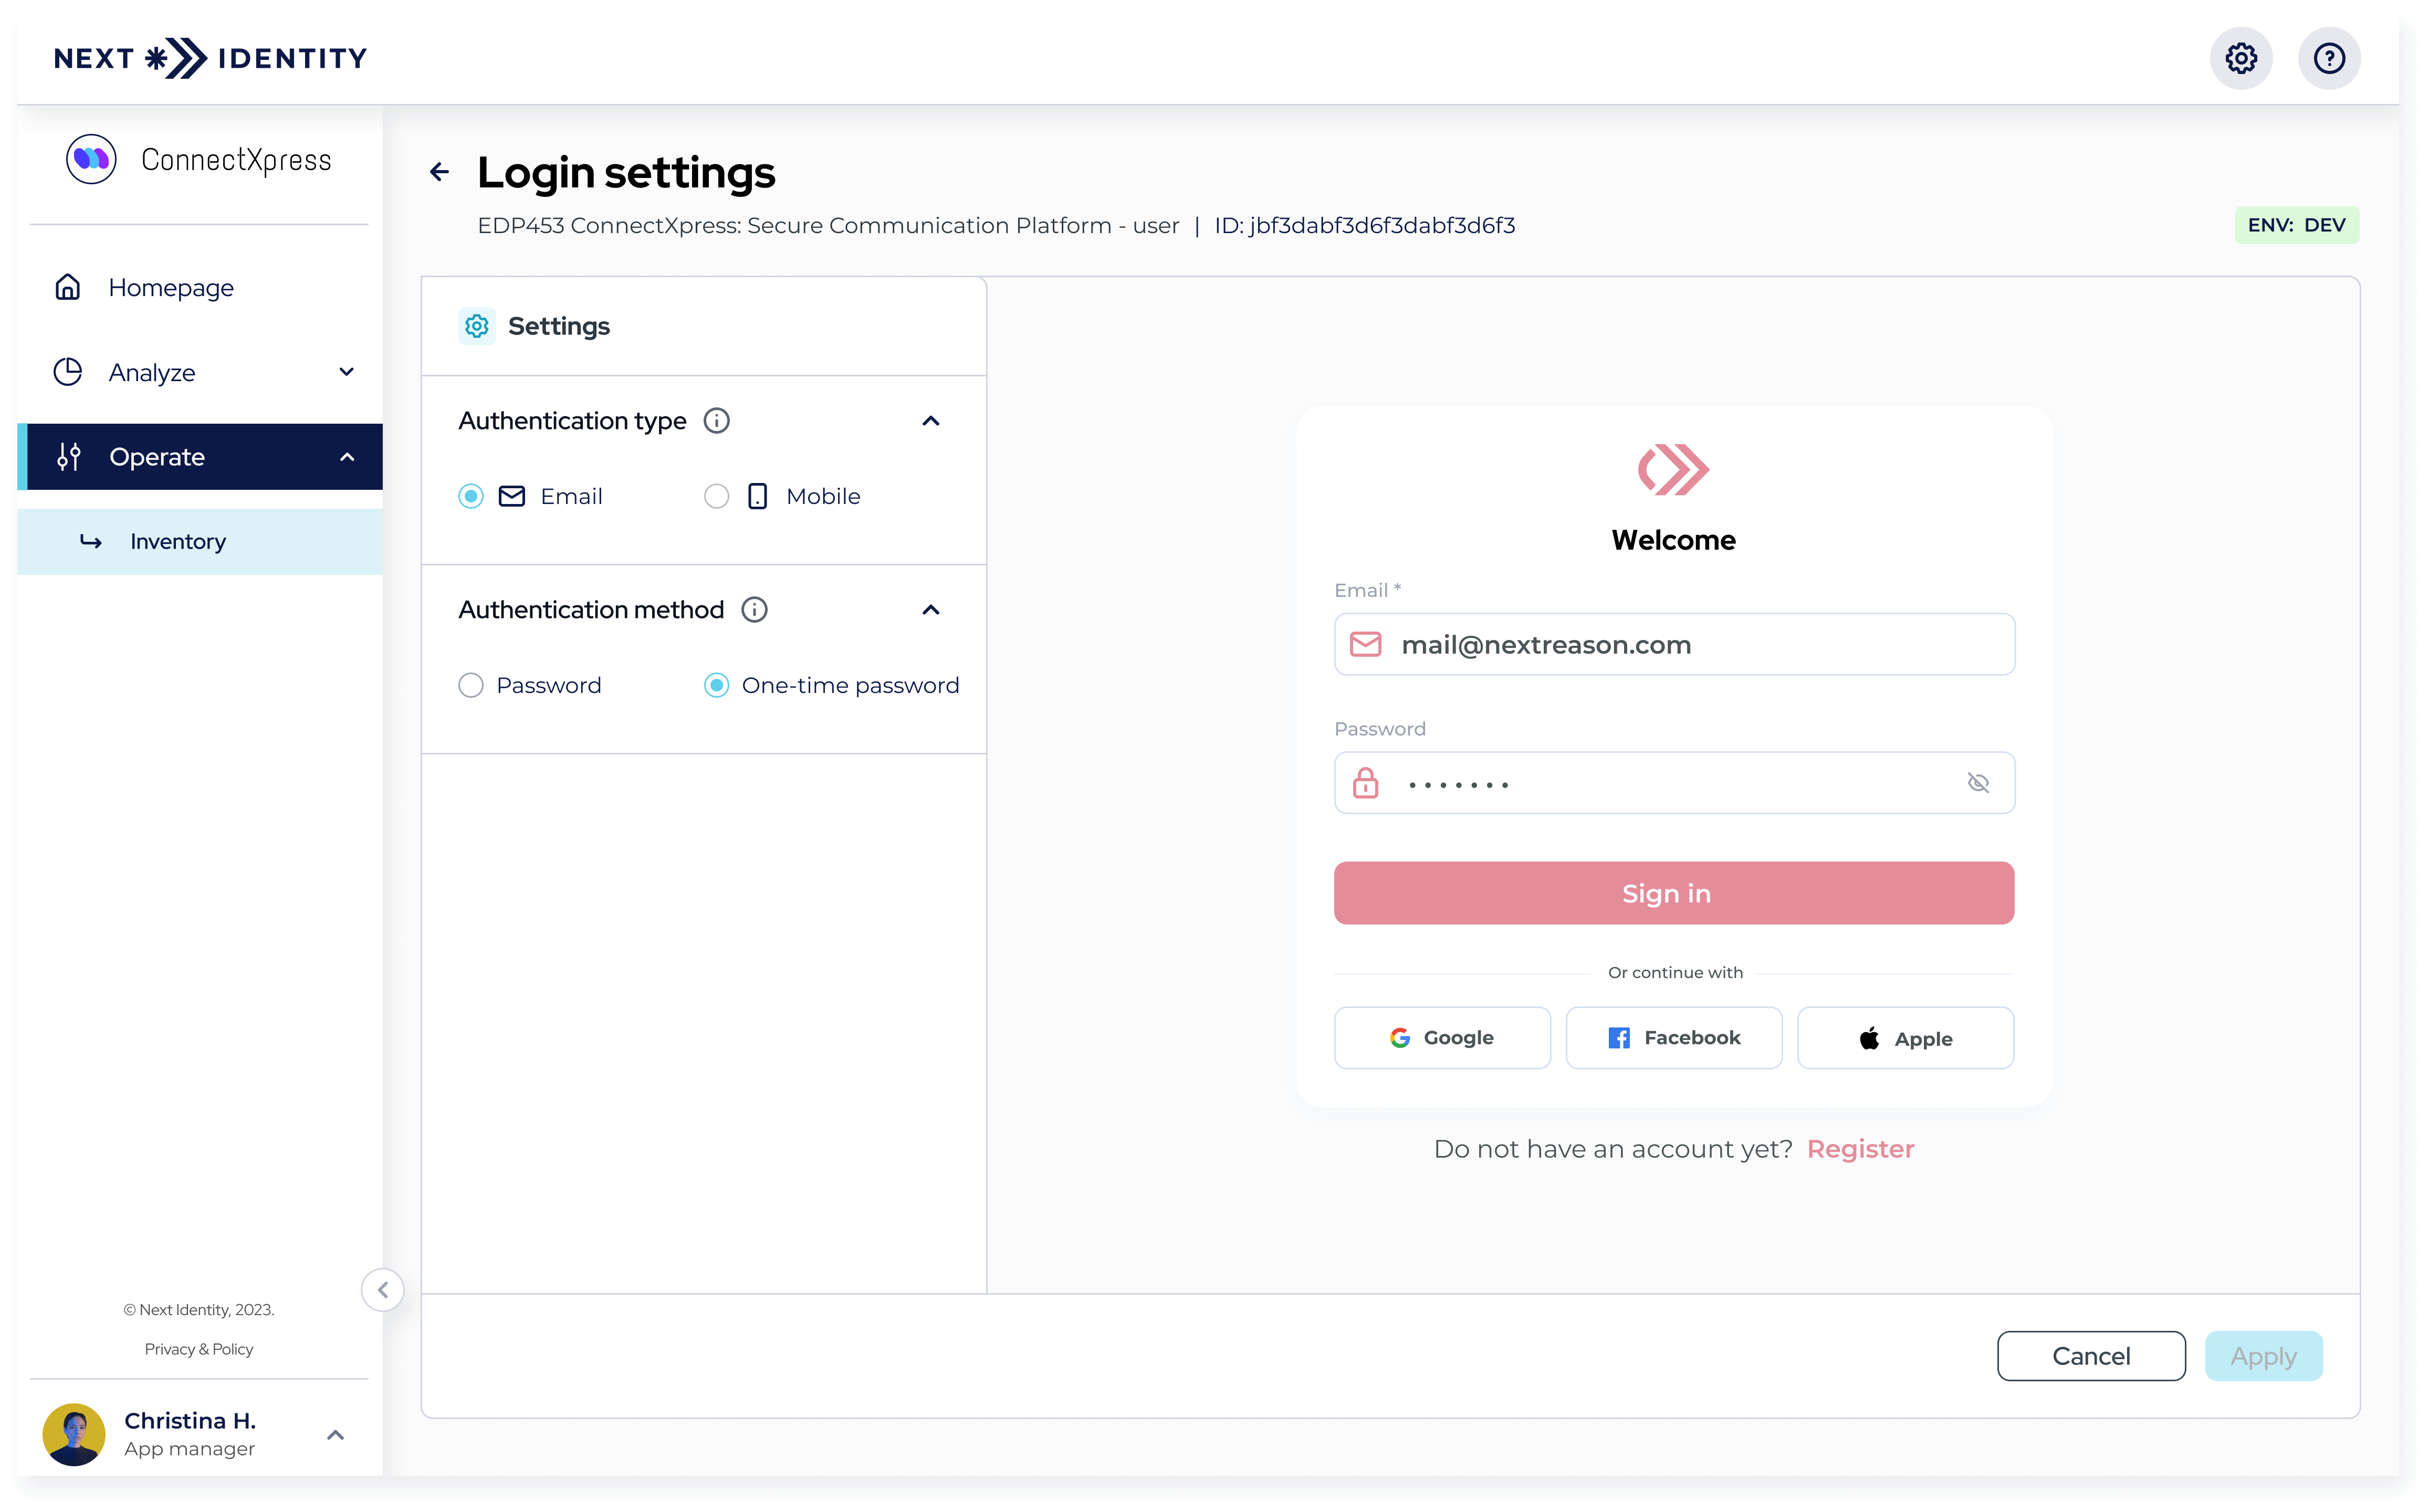The width and height of the screenshot is (2429, 1512).
Task: Click the Cancel button
Action: 2091,1355
